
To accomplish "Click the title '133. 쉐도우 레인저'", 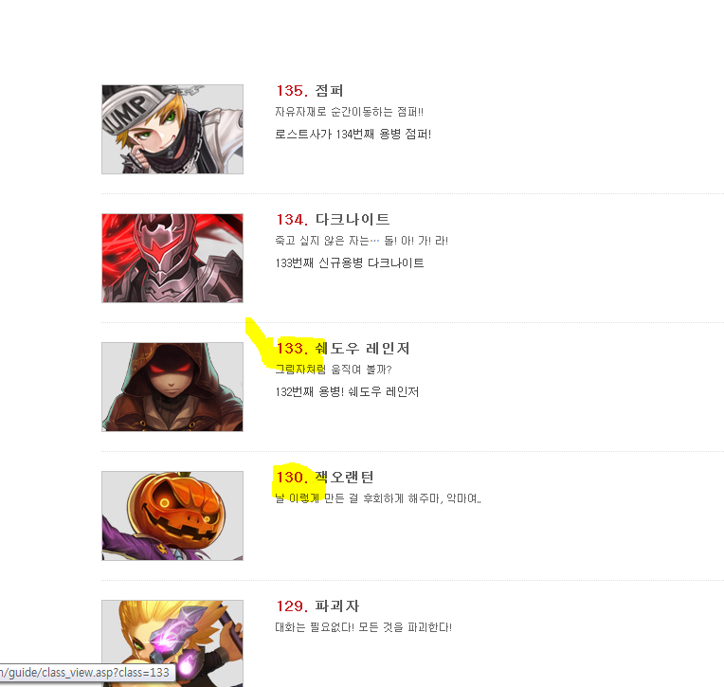I will pyautogui.click(x=343, y=348).
